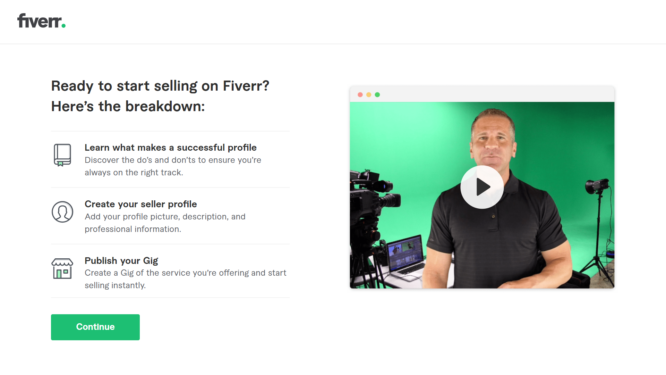Click the gray title bar of video frame
The height and width of the screenshot is (375, 666).
point(496,94)
